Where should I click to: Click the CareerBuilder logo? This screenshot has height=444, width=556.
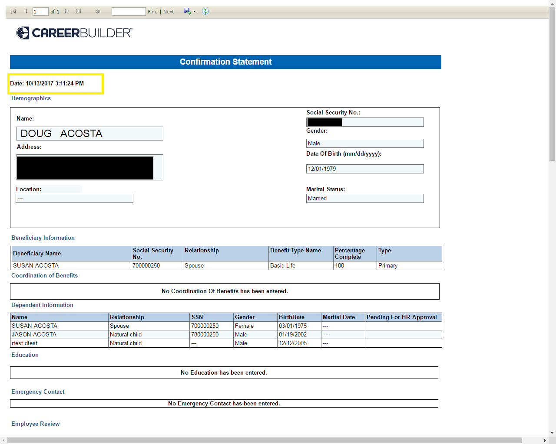[x=74, y=33]
